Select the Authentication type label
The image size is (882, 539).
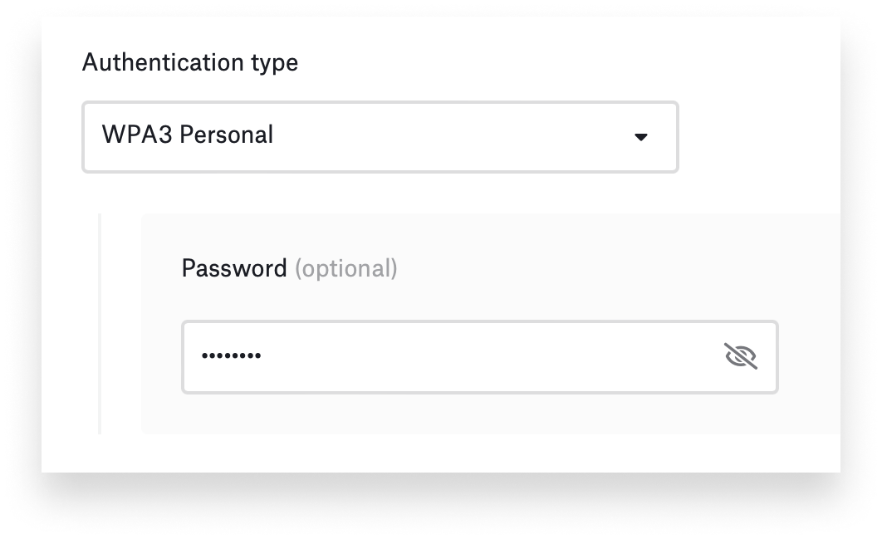[189, 61]
